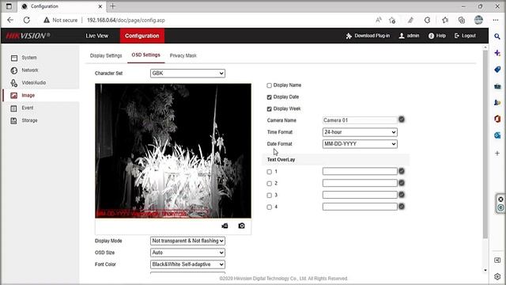Open the browser profile avatar

[478, 20]
